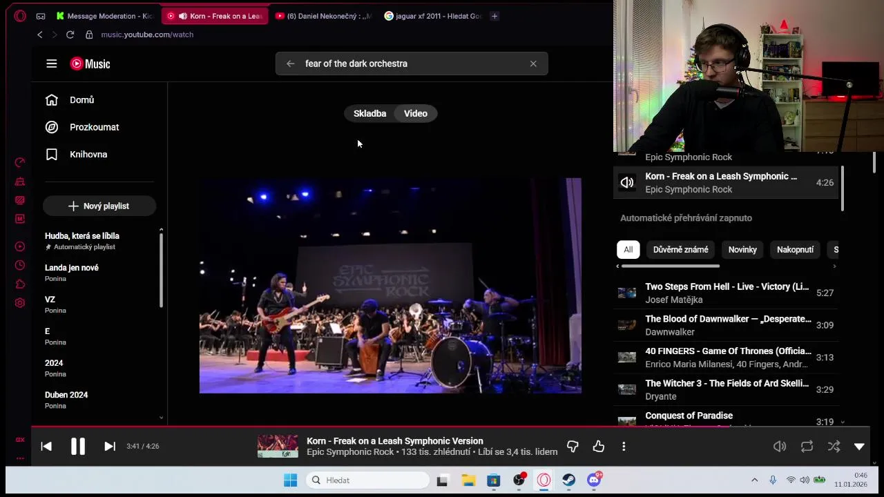Toggle the repeat mode

pyautogui.click(x=807, y=447)
